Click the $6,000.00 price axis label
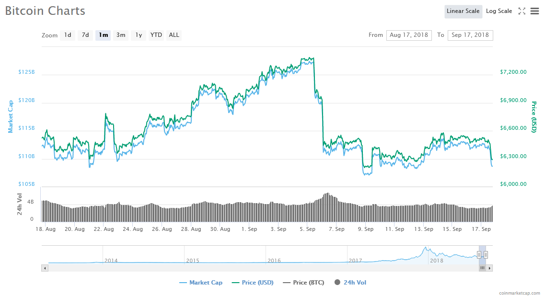Image resolution: width=545 pixels, height=297 pixels. [x=513, y=184]
